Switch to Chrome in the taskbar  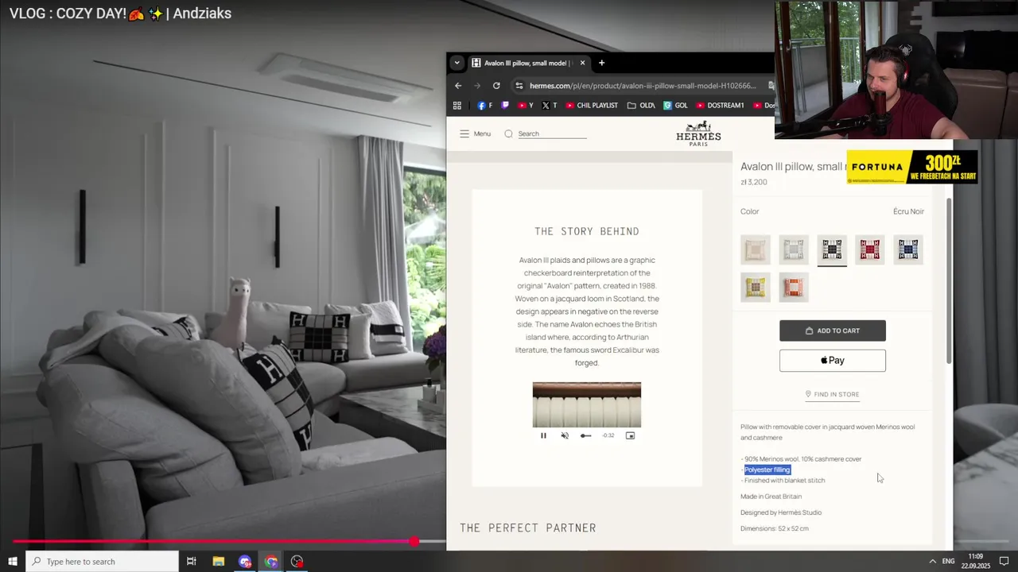[271, 562]
